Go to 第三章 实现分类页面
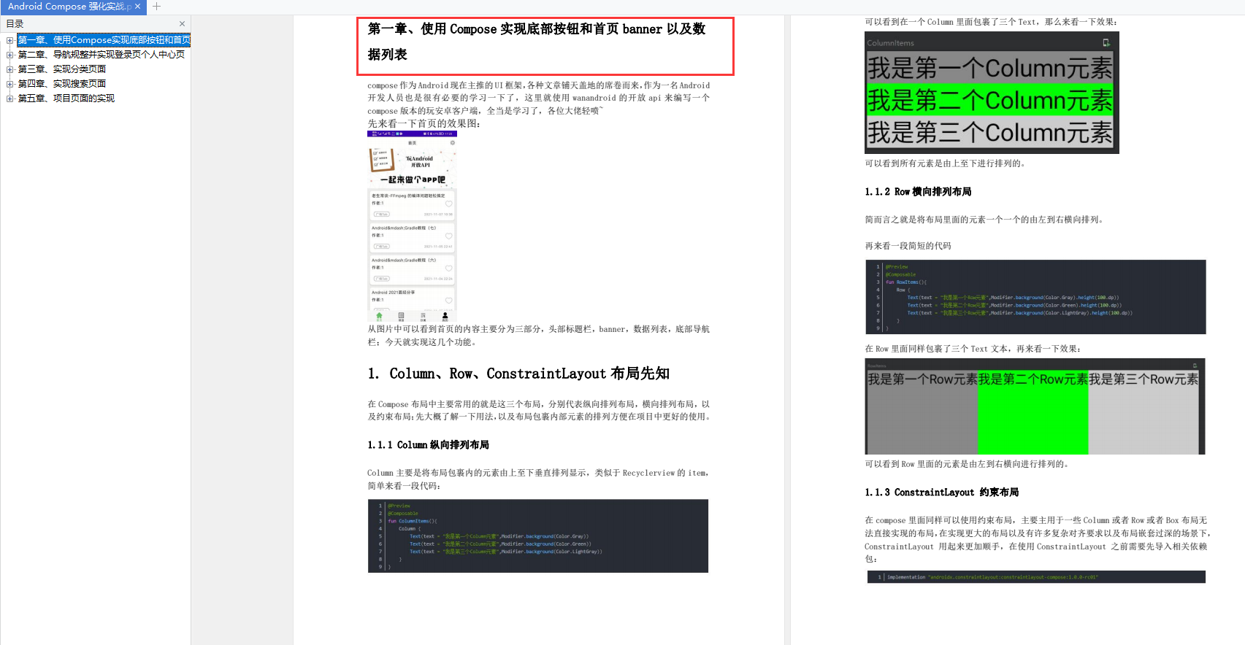Screen dimensions: 1245x645 point(62,69)
